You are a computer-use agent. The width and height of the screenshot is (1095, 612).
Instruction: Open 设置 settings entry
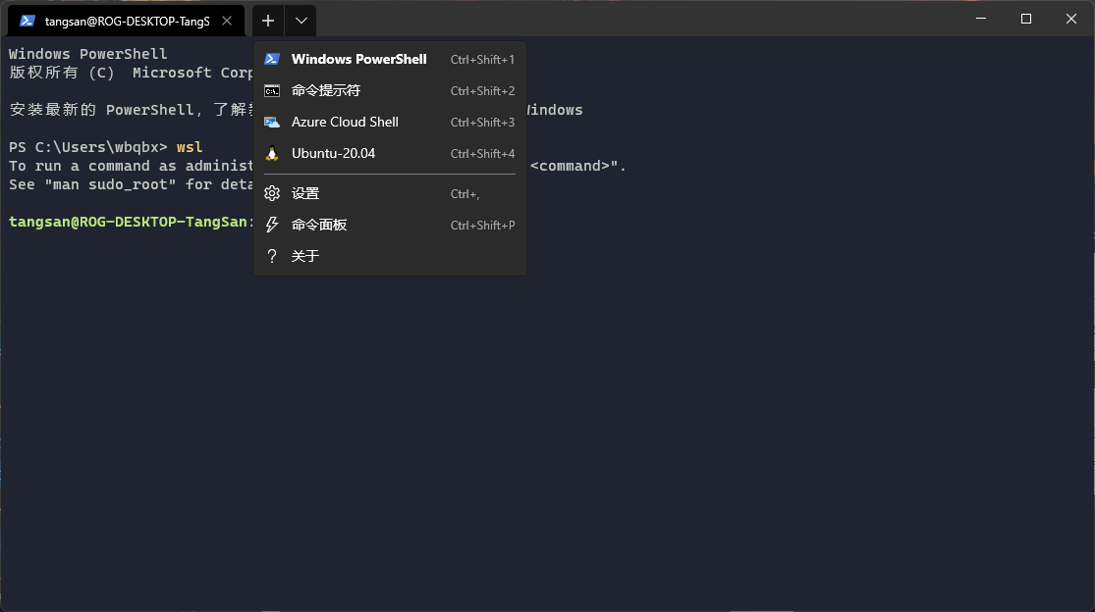(390, 194)
